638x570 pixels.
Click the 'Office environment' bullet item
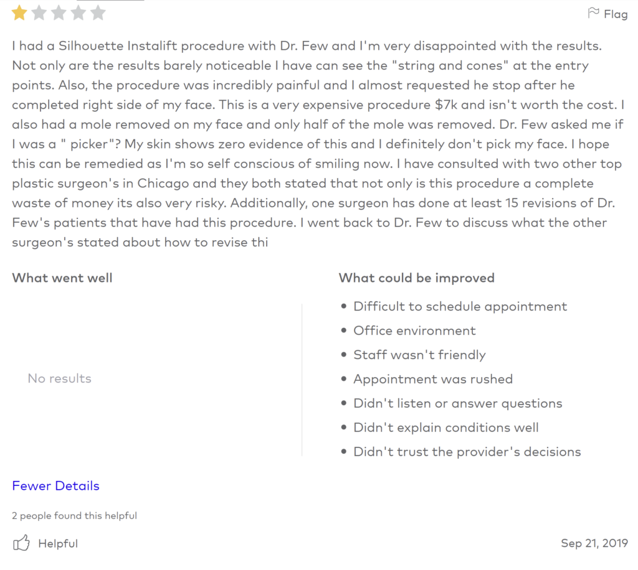coord(414,330)
